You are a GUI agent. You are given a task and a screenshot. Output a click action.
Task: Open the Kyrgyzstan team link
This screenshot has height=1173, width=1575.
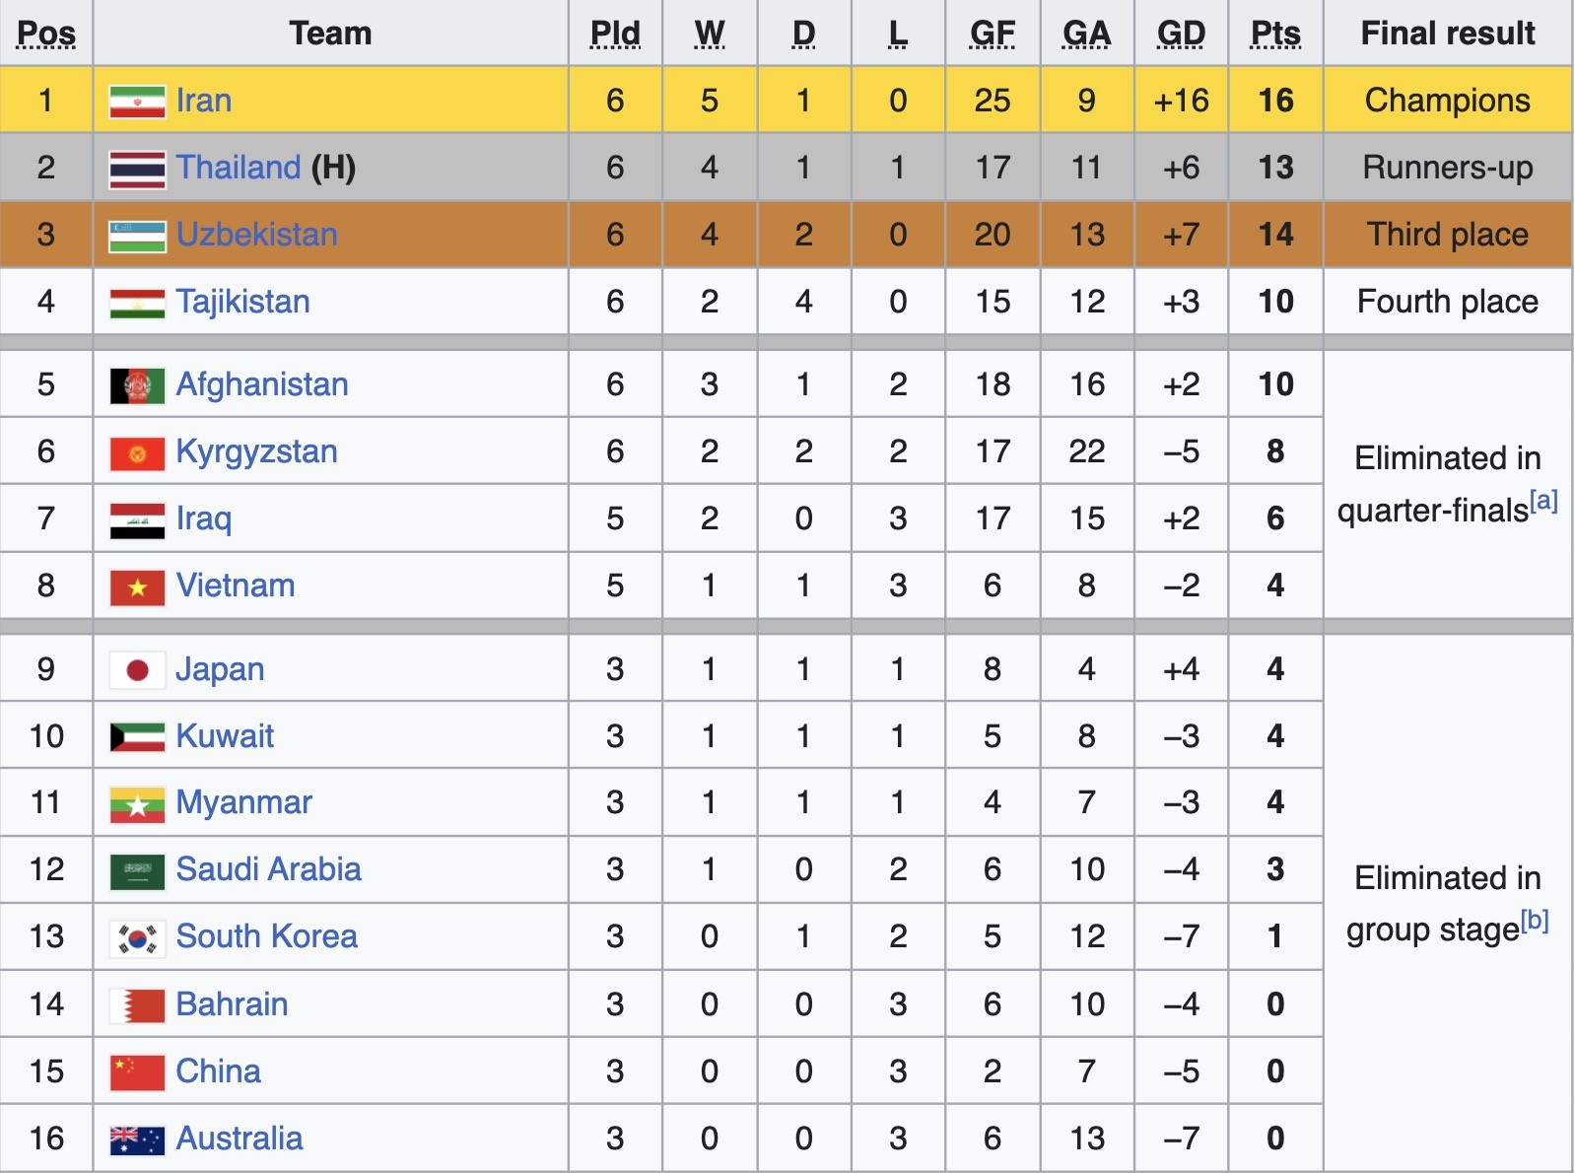click(256, 451)
